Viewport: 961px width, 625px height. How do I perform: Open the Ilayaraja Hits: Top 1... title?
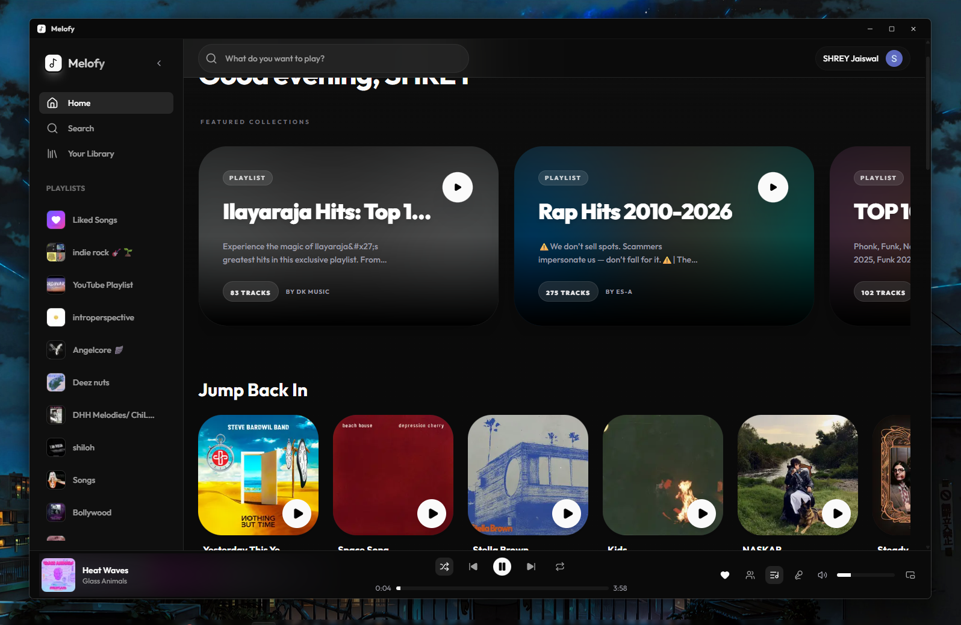(x=327, y=212)
